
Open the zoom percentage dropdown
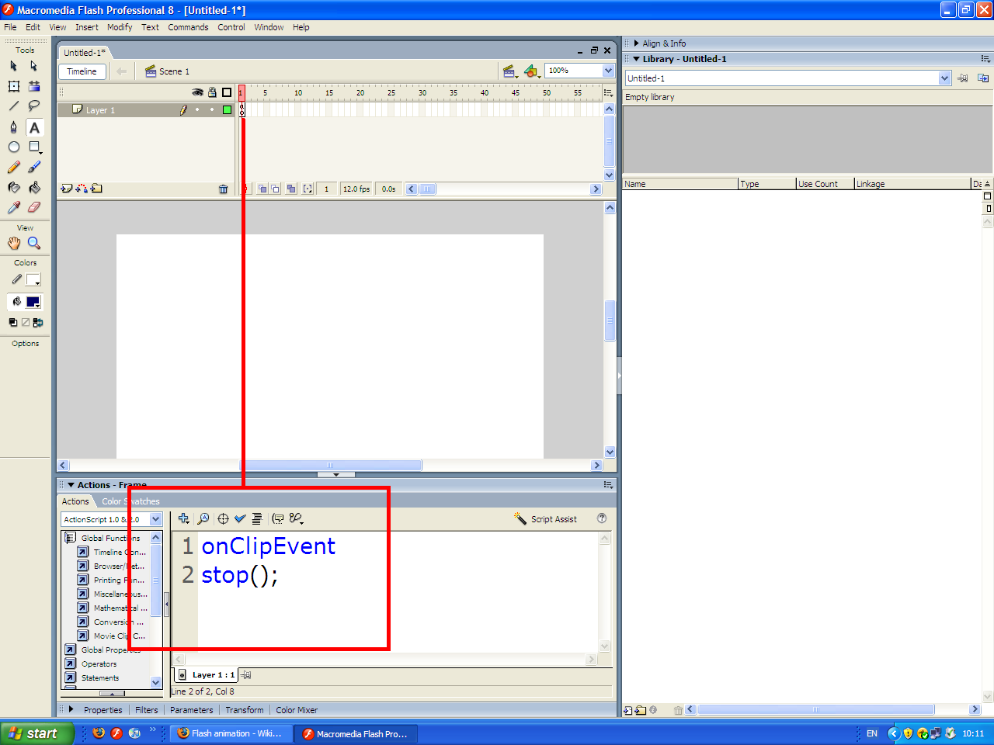608,71
